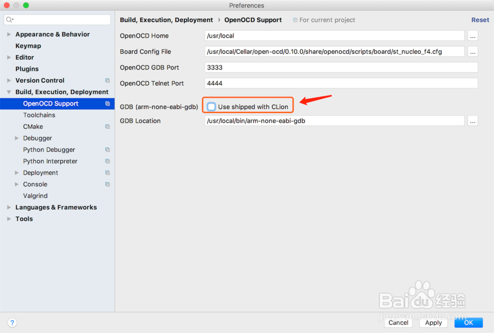Expand Version Control section
The image size is (494, 333).
click(9, 80)
